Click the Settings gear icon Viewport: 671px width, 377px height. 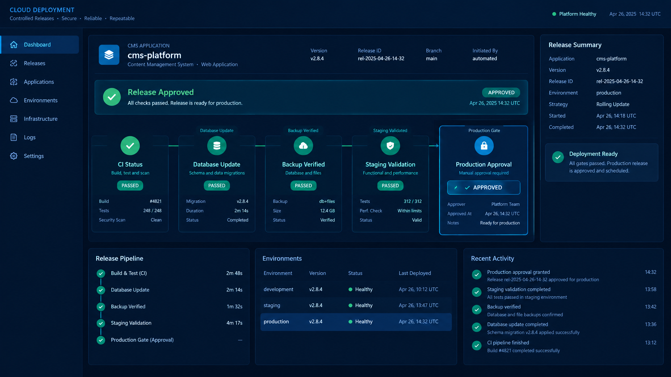pyautogui.click(x=14, y=156)
